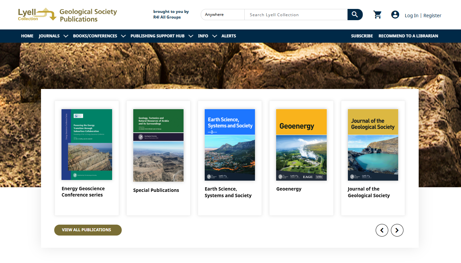
Task: Expand the Books/Conferences menu chevron
Action: [x=123, y=36]
